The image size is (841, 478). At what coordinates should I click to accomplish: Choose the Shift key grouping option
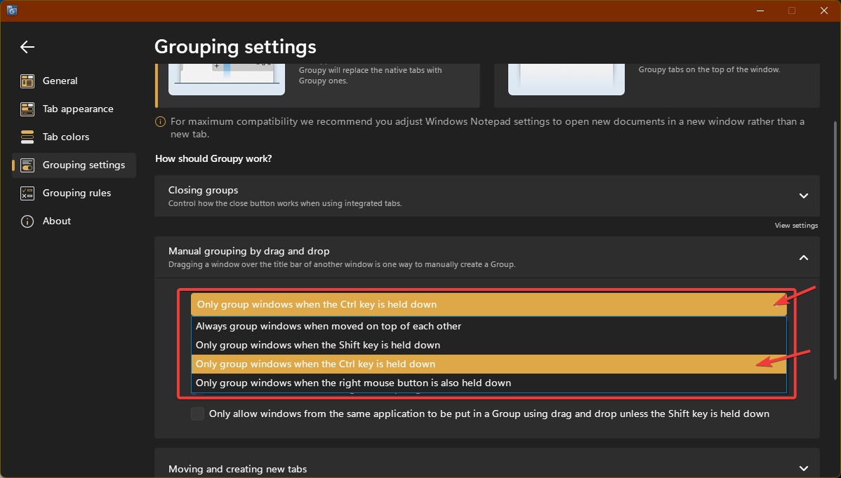(318, 345)
